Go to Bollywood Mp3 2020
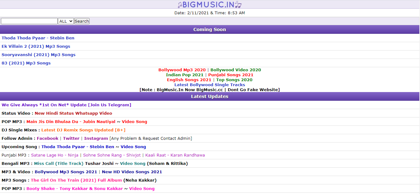420x194 pixels. point(182,70)
